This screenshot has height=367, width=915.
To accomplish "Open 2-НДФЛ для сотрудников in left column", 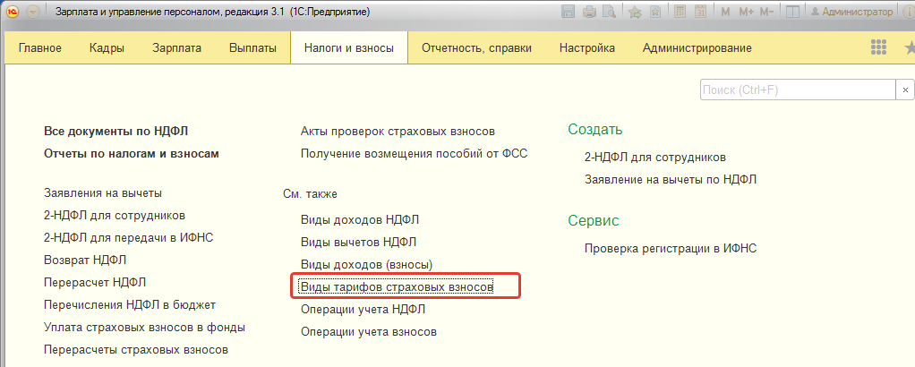I will point(115,216).
